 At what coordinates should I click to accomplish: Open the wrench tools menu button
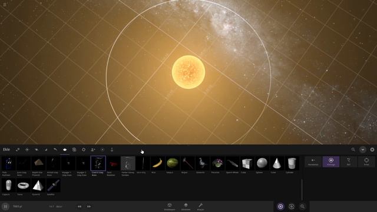click(x=200, y=207)
